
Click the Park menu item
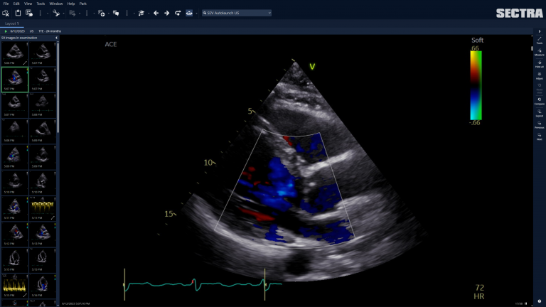point(83,4)
